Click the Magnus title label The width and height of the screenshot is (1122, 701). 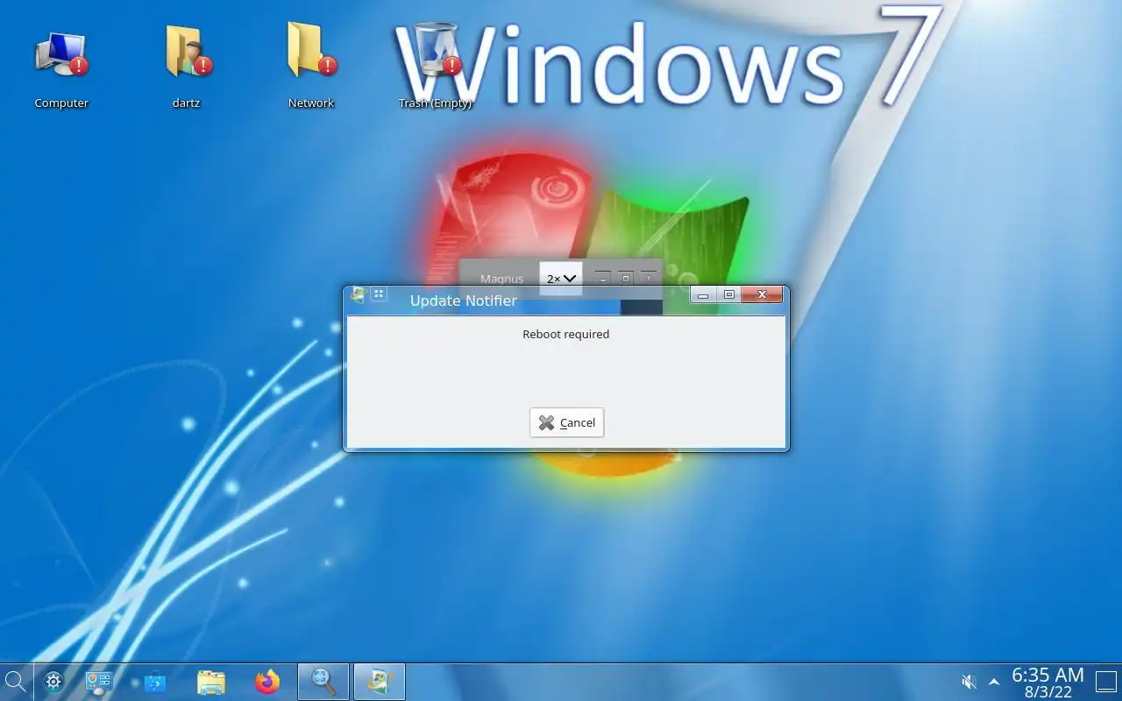pos(501,279)
